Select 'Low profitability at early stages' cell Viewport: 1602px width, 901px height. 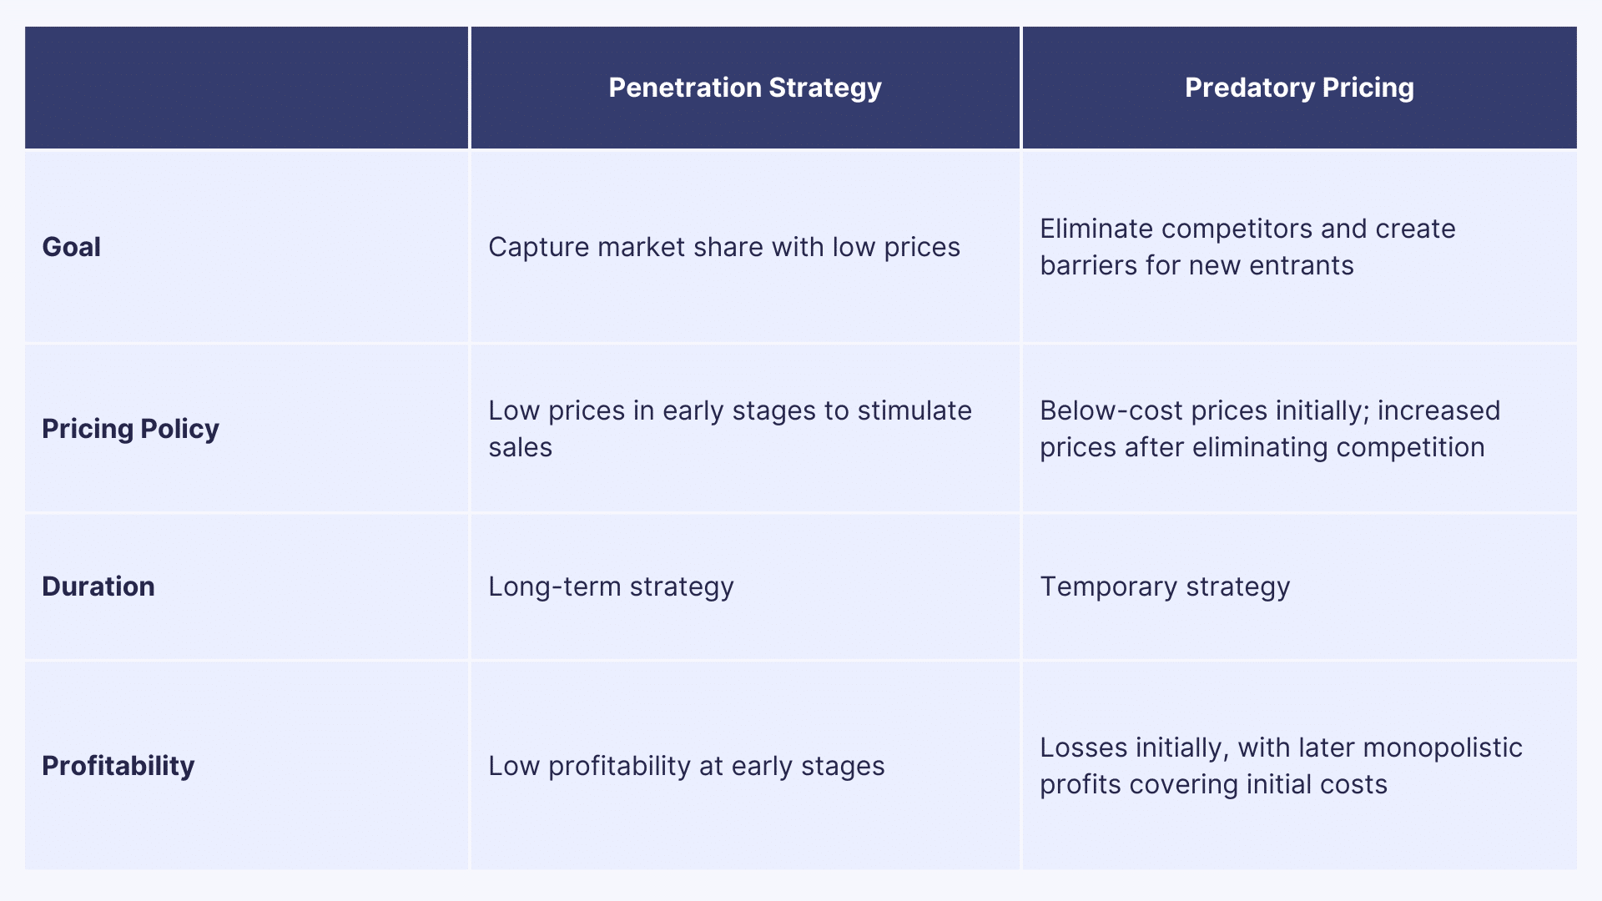(x=687, y=766)
